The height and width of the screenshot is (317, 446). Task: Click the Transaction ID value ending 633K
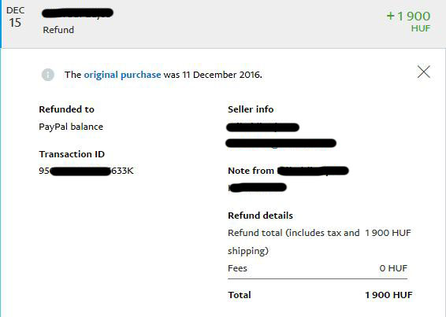click(86, 171)
